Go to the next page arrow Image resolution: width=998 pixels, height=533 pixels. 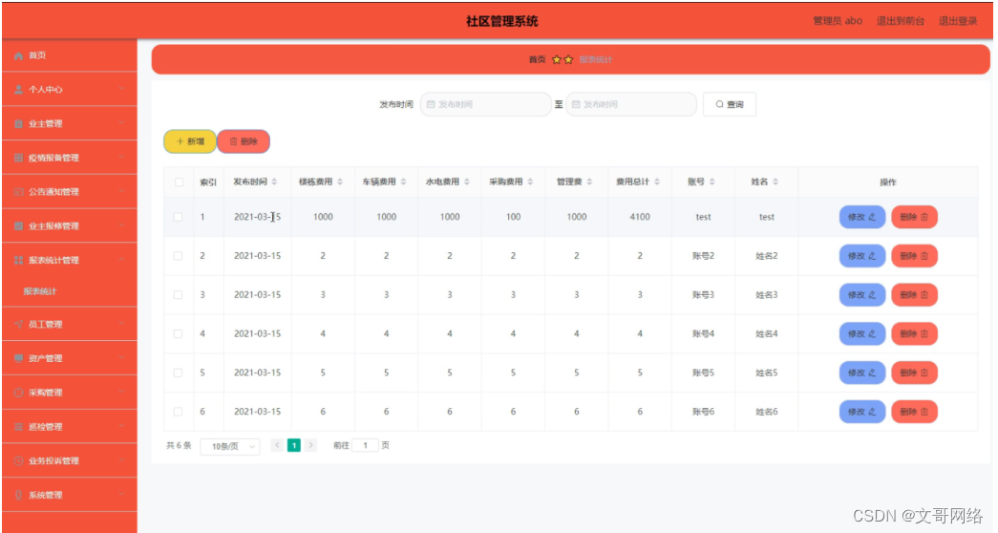[x=310, y=445]
